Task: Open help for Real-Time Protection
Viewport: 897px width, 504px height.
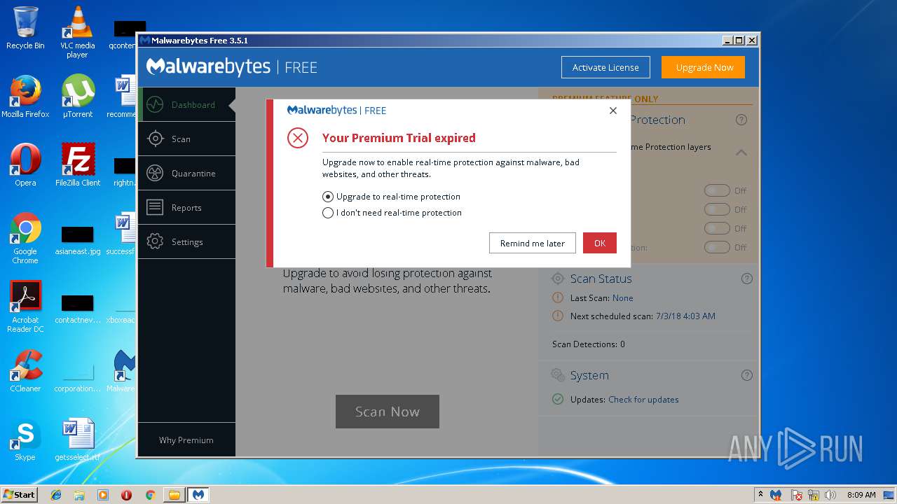Action: [741, 120]
